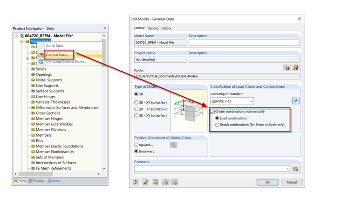Click the comment library icon beside Comment box

click(296, 169)
